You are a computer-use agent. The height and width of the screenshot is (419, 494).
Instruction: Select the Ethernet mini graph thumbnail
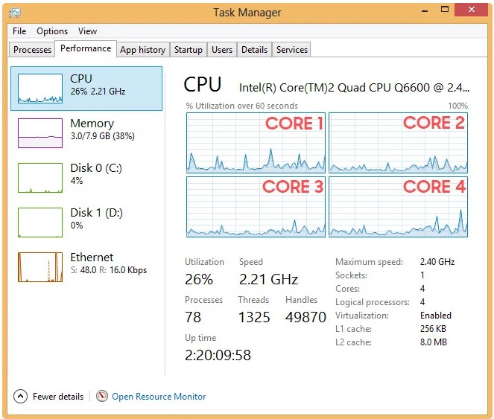pyautogui.click(x=40, y=267)
